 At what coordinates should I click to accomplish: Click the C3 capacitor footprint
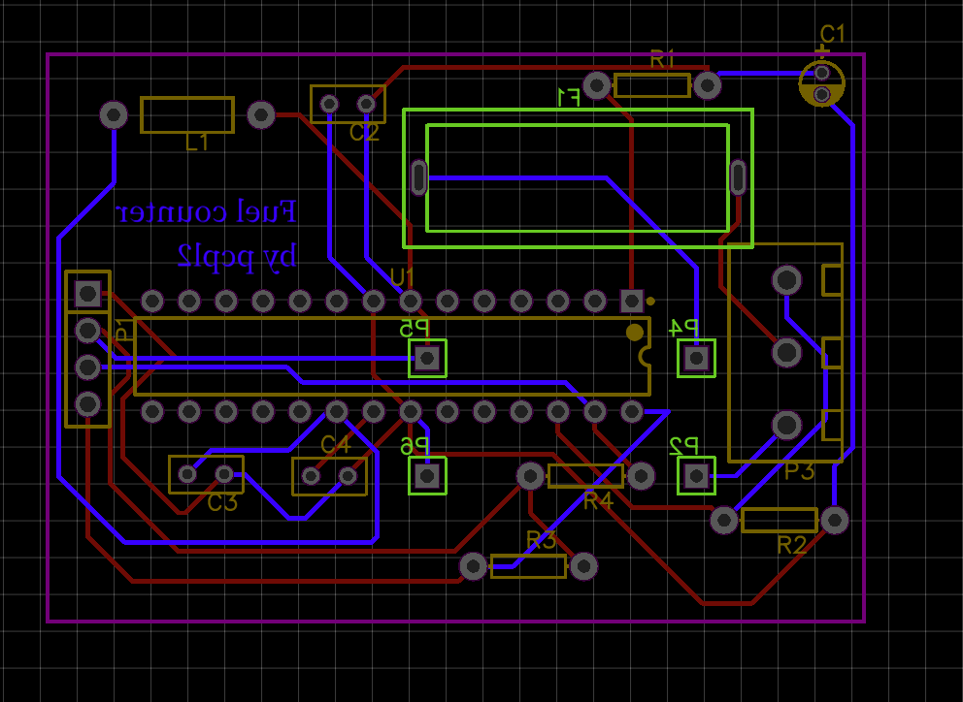pyautogui.click(x=206, y=474)
